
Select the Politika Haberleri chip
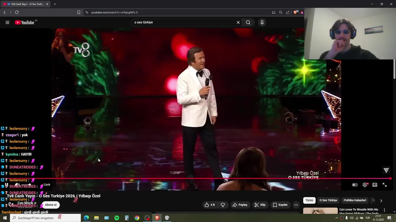coord(355,200)
